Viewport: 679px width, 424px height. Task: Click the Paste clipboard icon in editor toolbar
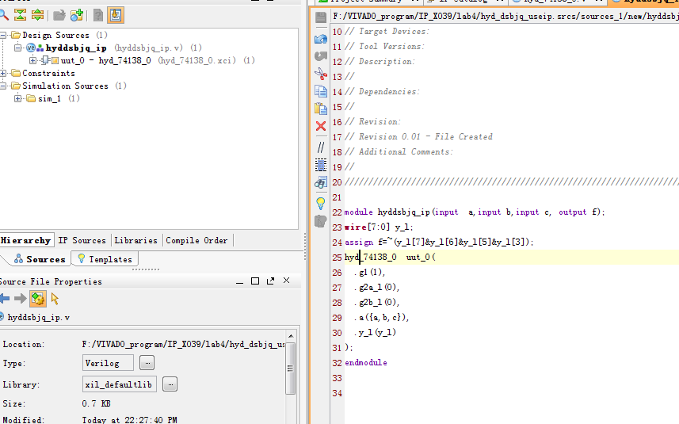321,109
